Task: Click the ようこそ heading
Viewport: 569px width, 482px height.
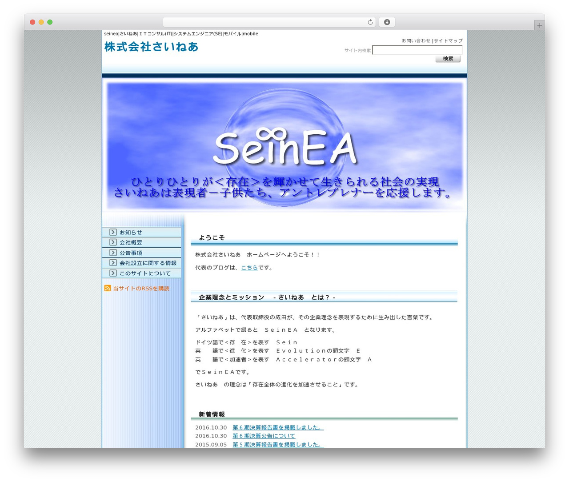Action: (212, 238)
